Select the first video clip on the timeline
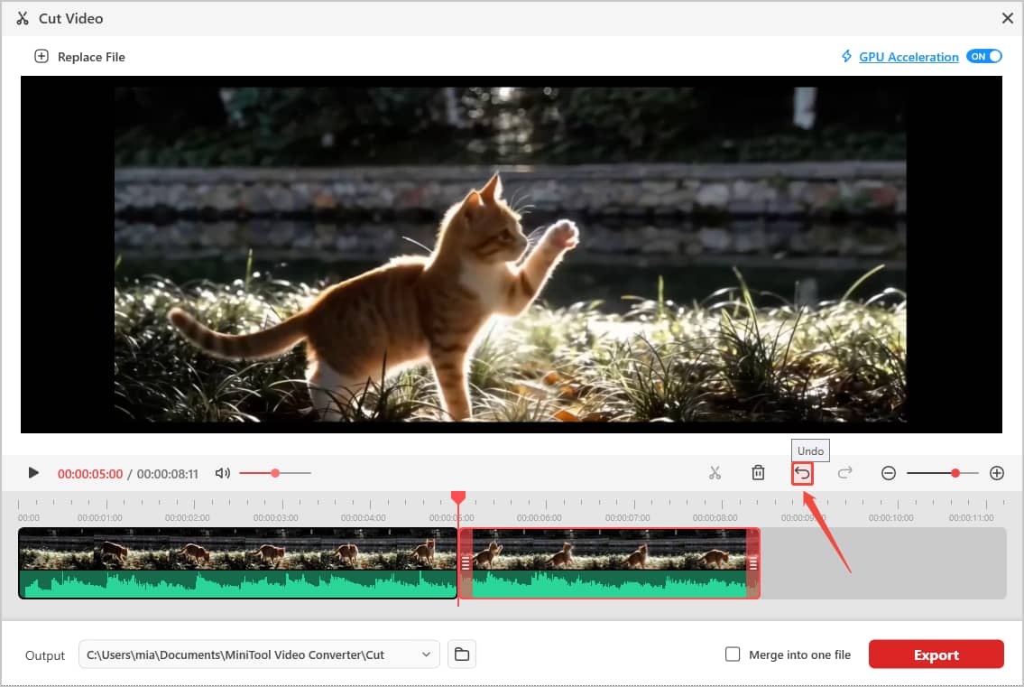 (237, 563)
